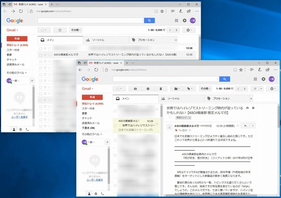Star the ASCII club mail in rear window
Image resolution: width=281 pixels, height=198 pixels.
(45, 55)
